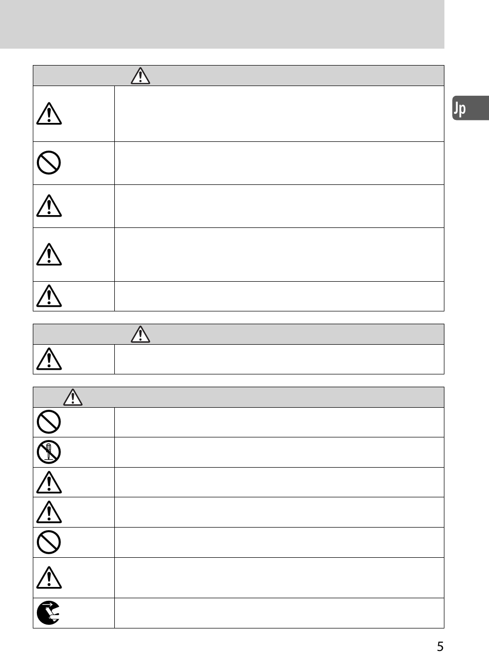
Task: Click the warning triangle in the middle table row
Action: (49, 359)
